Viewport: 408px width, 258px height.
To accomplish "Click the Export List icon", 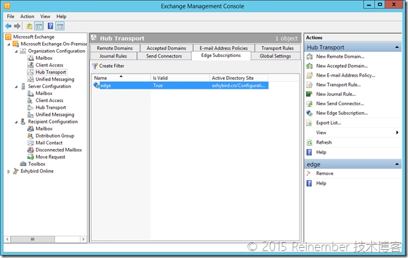I will (x=309, y=123).
